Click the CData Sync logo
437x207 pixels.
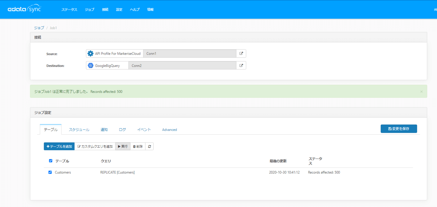pyautogui.click(x=25, y=9)
